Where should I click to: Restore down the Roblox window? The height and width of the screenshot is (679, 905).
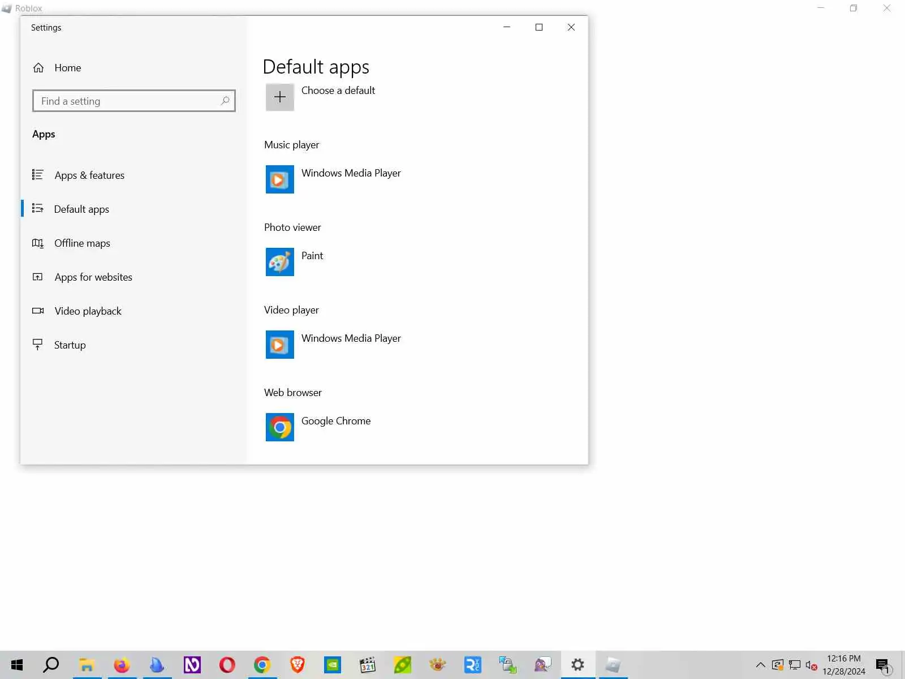coord(854,8)
